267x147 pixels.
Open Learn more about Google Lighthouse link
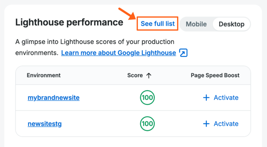pyautogui.click(x=119, y=53)
